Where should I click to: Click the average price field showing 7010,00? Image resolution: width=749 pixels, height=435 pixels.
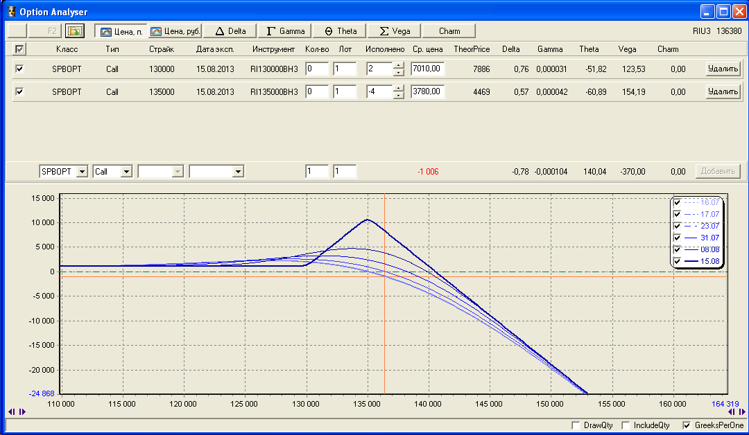pos(427,69)
